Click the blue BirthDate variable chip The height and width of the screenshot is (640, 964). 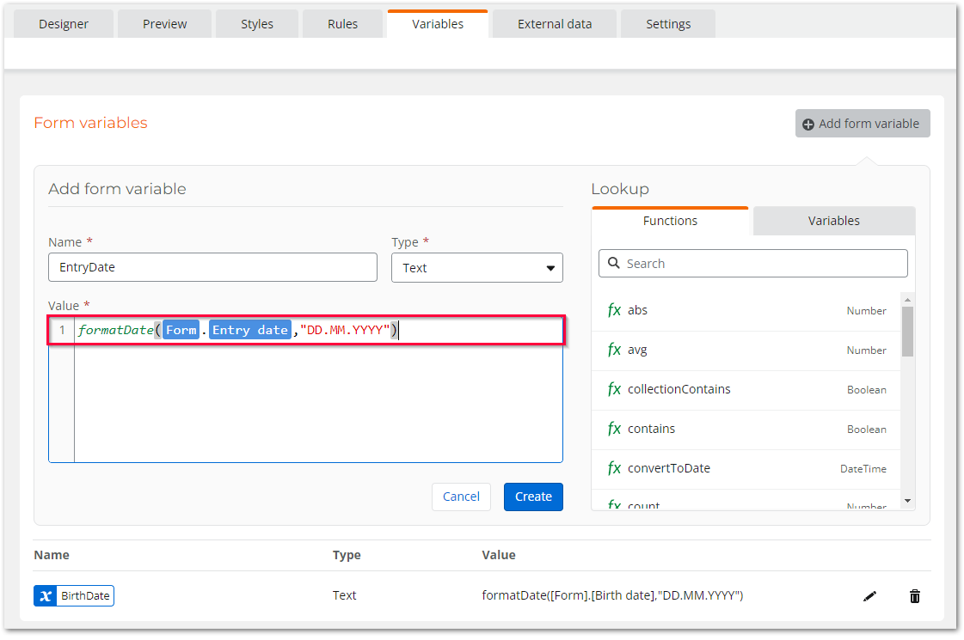coord(74,594)
